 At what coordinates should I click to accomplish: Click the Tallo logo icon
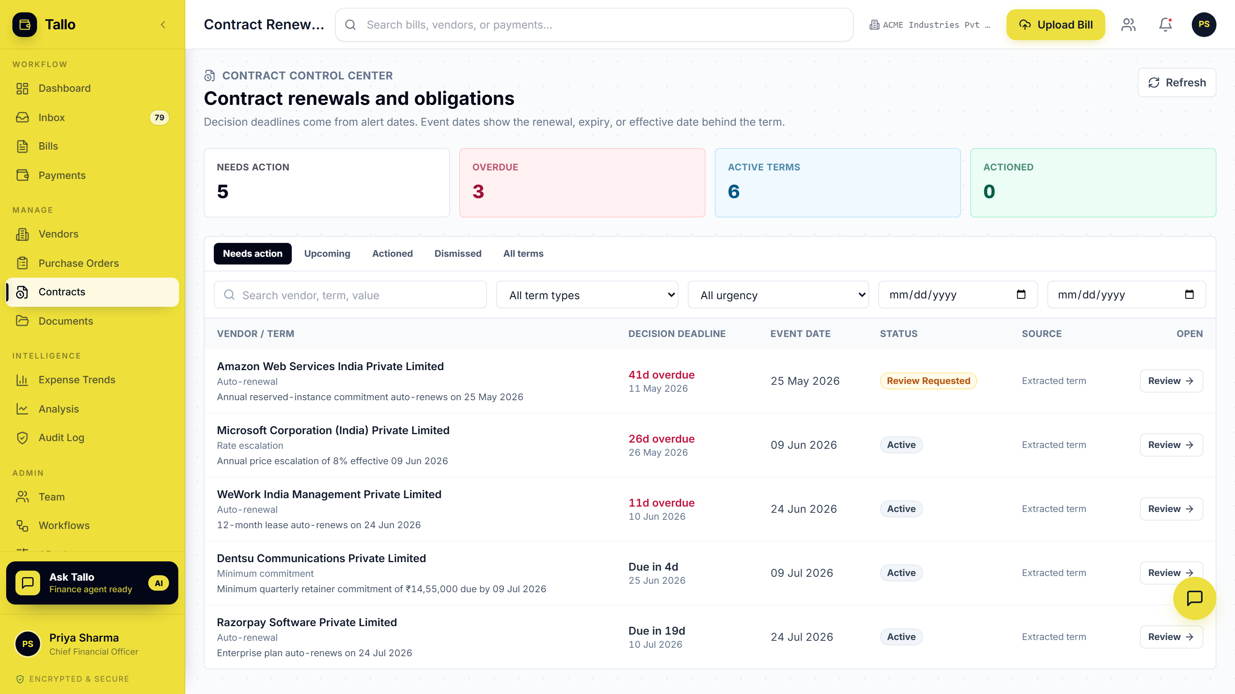[24, 24]
